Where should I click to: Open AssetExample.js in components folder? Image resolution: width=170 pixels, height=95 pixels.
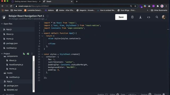[16, 65]
